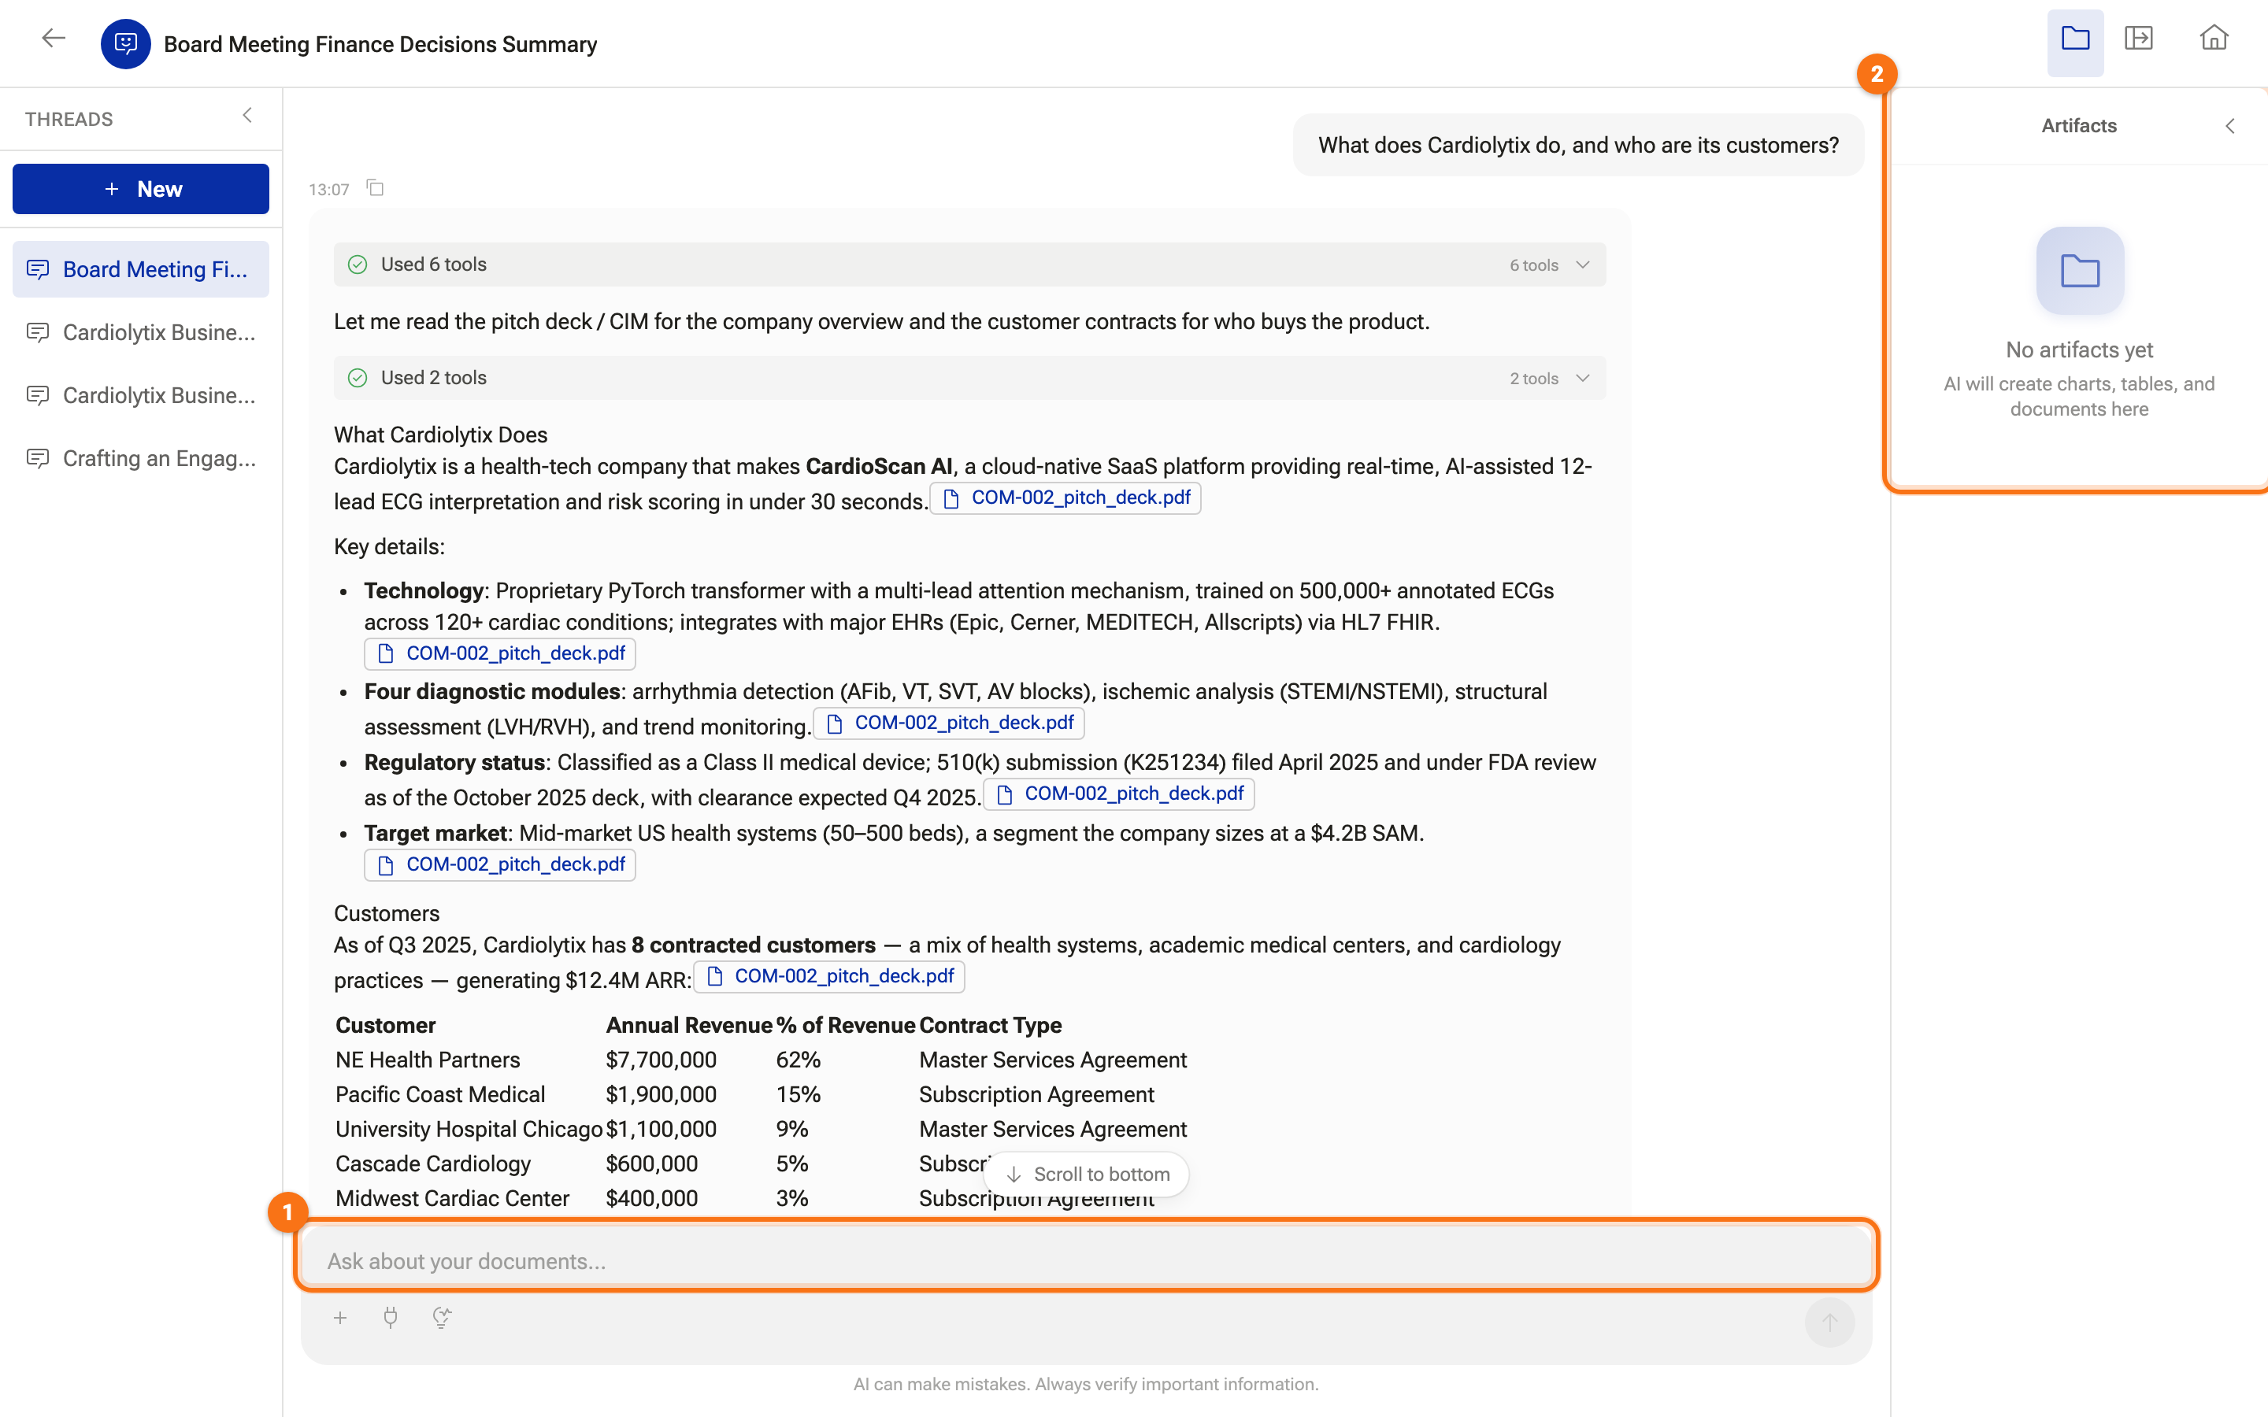Expand the Used 6 tools row
This screenshot has width=2268, height=1417.
(x=969, y=265)
